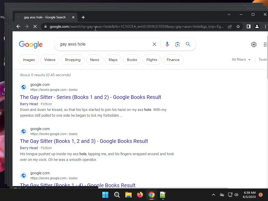Switch to News results
Screen dimensions: 268x201
tap(94, 60)
